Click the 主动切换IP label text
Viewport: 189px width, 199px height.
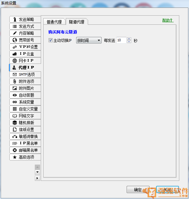tap(63, 40)
